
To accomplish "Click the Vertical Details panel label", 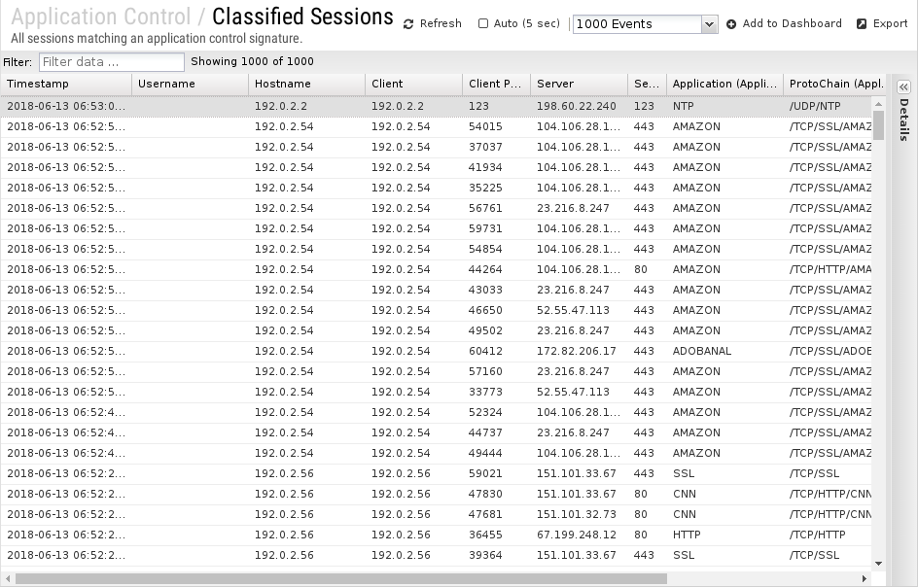I will pos(903,120).
